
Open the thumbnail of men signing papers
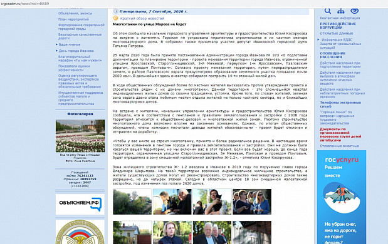pos(172,201)
